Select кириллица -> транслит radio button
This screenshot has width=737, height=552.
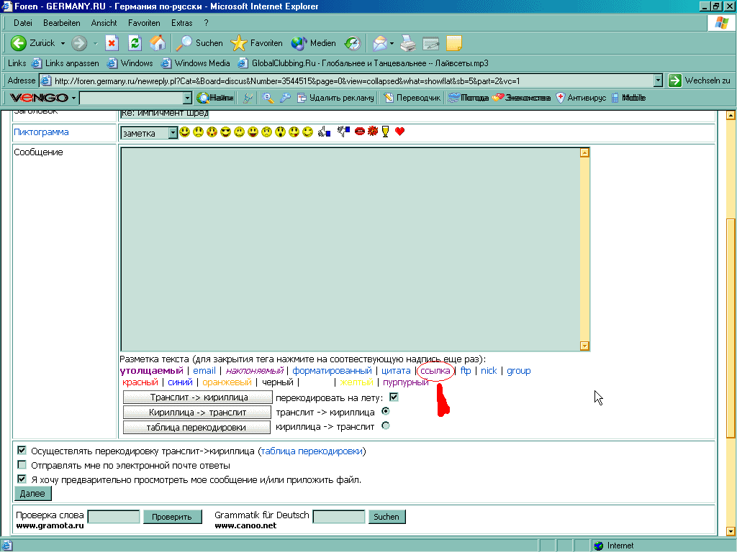386,425
